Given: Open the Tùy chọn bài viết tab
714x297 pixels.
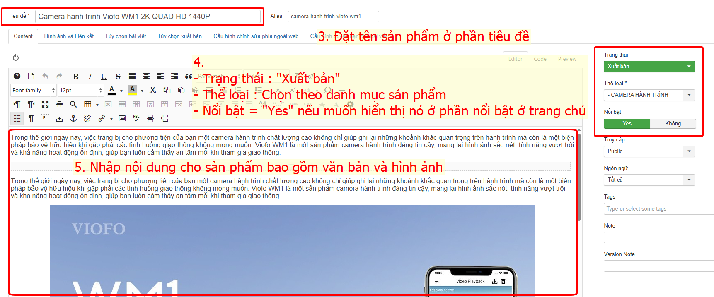Looking at the screenshot, I should click(126, 36).
